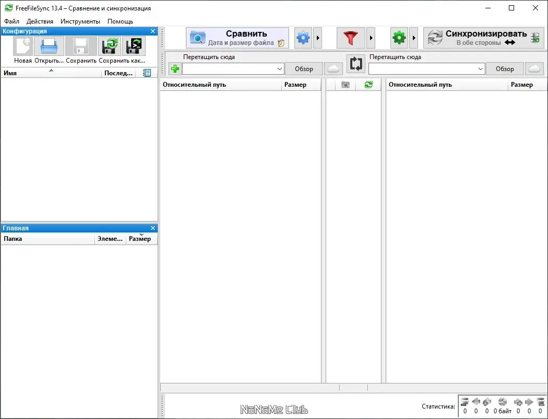This screenshot has width=548, height=419.
Task: Open synchronization settings green gear
Action: [x=399, y=38]
